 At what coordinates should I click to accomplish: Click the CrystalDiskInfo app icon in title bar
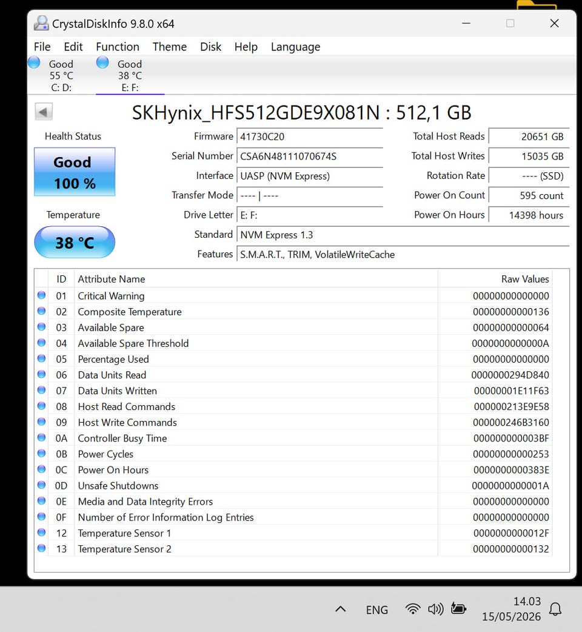pyautogui.click(x=41, y=24)
